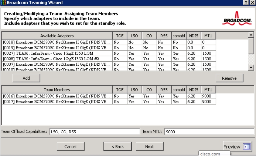Select available adapter [0007] Broadcom BCM5709C
256x168 pixels.
point(109,64)
